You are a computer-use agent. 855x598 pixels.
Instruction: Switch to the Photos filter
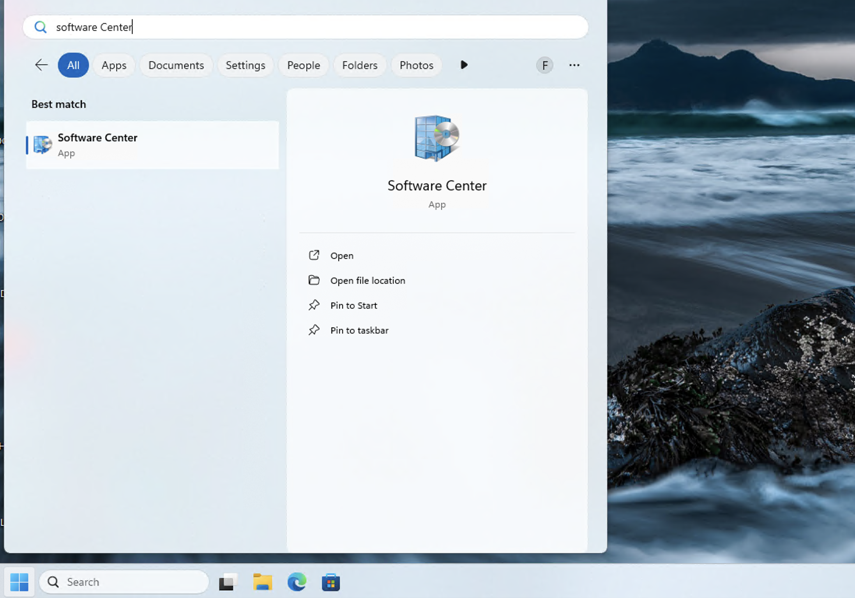pos(416,65)
